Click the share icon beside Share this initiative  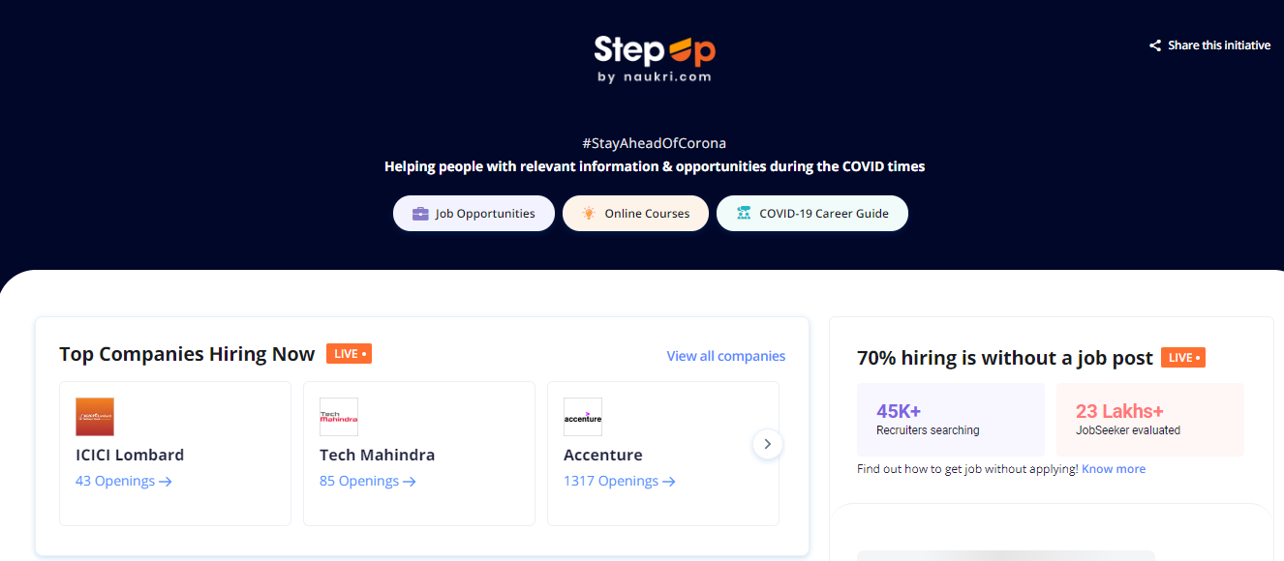click(1155, 45)
